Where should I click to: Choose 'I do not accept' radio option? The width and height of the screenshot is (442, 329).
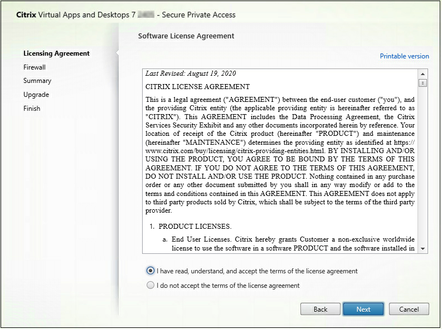[x=150, y=285]
